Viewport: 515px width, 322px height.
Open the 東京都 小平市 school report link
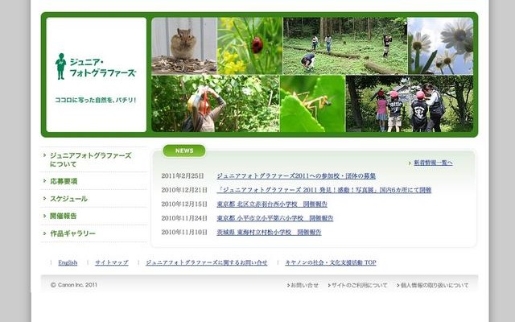tap(275, 218)
